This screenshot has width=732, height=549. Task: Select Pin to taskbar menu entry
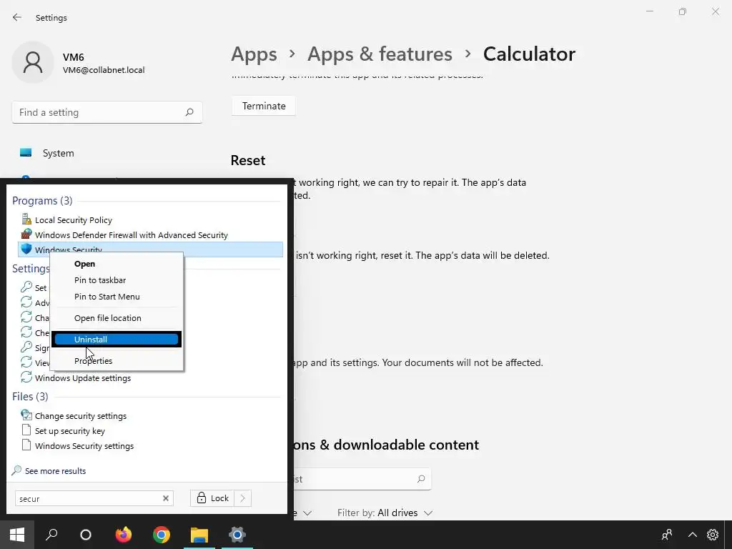[x=117, y=280]
